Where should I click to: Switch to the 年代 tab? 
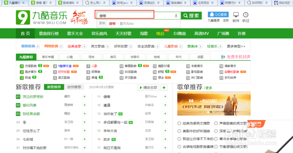178,57
